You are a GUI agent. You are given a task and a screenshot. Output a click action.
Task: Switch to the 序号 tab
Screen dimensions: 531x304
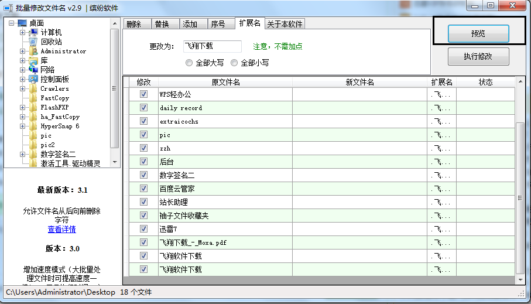(x=221, y=24)
